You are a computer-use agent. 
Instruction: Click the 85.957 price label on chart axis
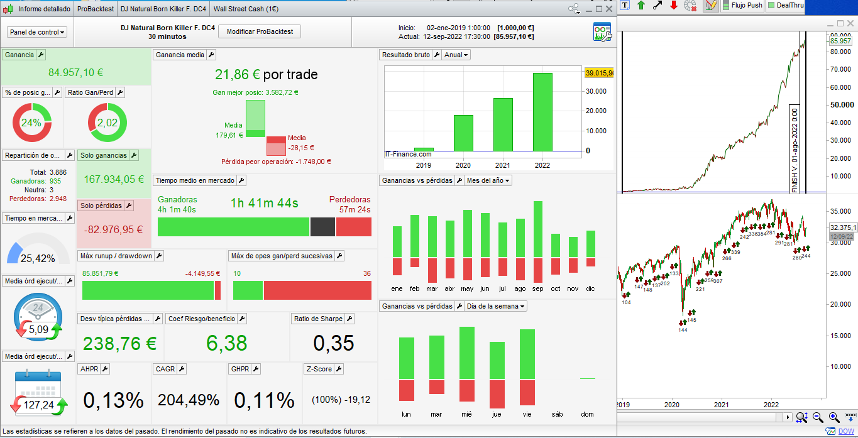click(x=840, y=41)
